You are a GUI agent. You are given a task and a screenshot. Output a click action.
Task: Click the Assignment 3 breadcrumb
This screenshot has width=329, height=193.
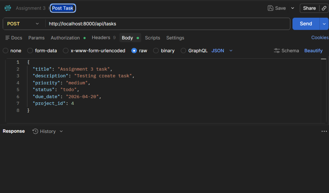31,8
